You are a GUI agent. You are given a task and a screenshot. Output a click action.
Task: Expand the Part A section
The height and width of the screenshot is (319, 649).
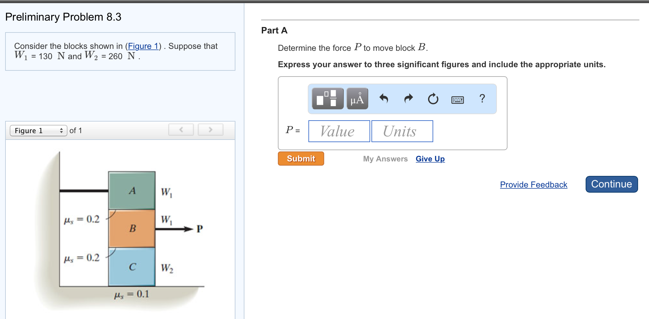pyautogui.click(x=274, y=31)
